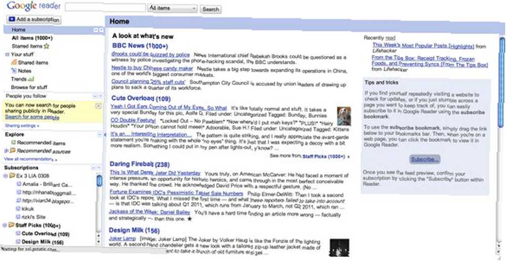Click the Trends bar chart icon
The image size is (506, 261).
[31, 79]
